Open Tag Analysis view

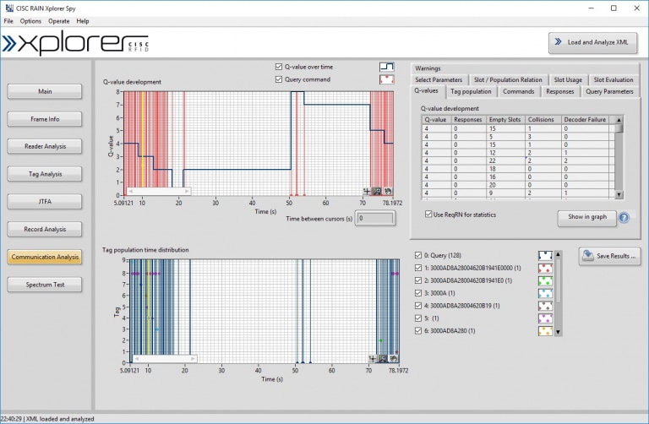click(45, 174)
